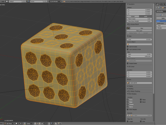
Task: Open the properties editor type icon
Action: pos(157,4)
